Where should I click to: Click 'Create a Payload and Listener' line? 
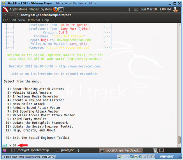point(36,100)
